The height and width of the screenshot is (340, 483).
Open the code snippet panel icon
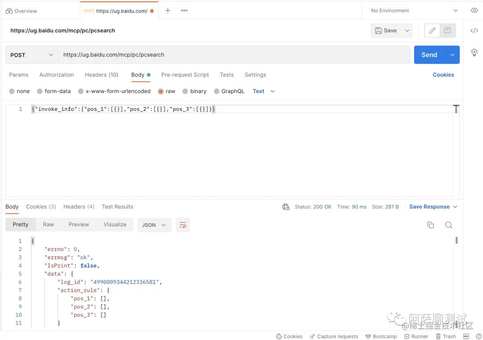coord(474,30)
